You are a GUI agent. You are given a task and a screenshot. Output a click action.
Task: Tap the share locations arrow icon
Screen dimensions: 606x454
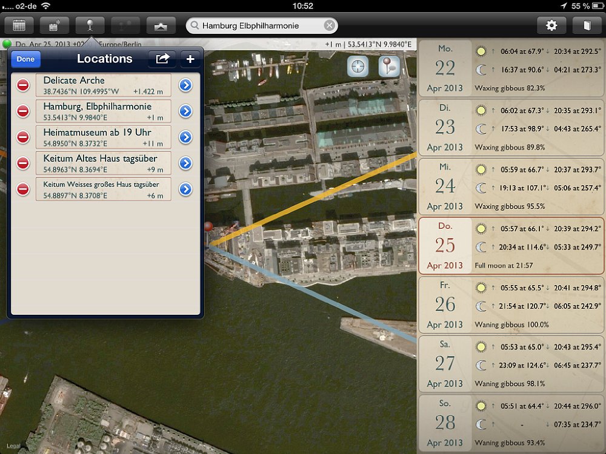[x=162, y=59]
